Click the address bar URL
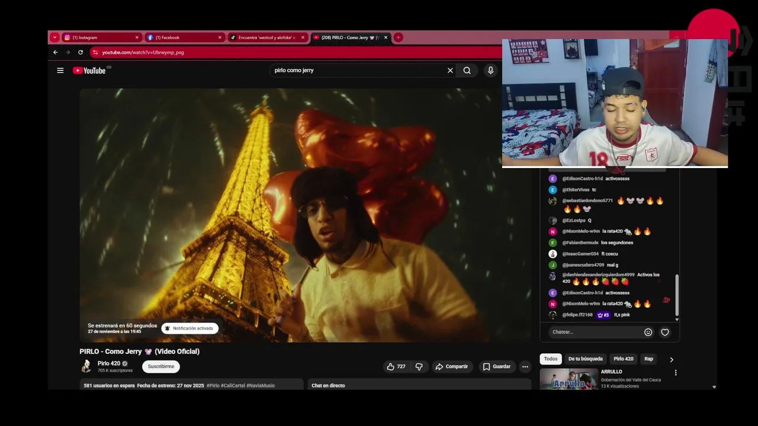 [x=143, y=52]
